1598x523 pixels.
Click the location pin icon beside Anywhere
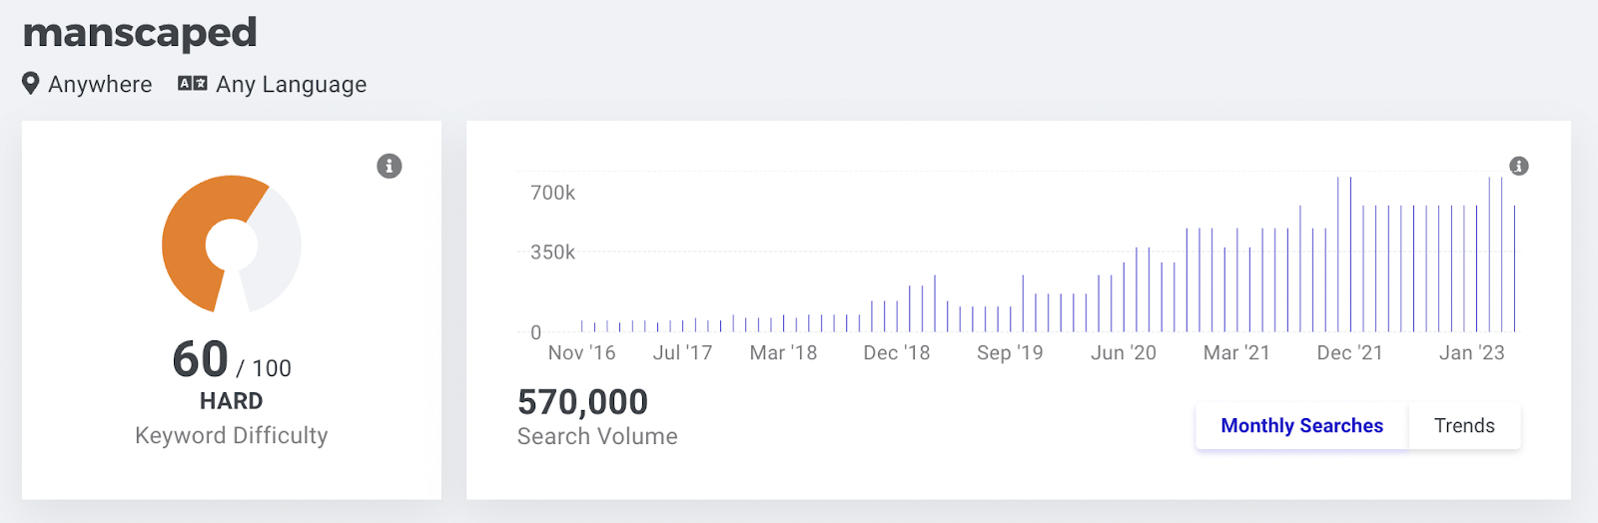pyautogui.click(x=31, y=84)
